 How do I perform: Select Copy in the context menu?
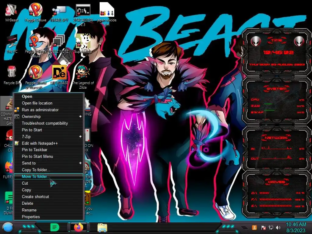pyautogui.click(x=48, y=190)
